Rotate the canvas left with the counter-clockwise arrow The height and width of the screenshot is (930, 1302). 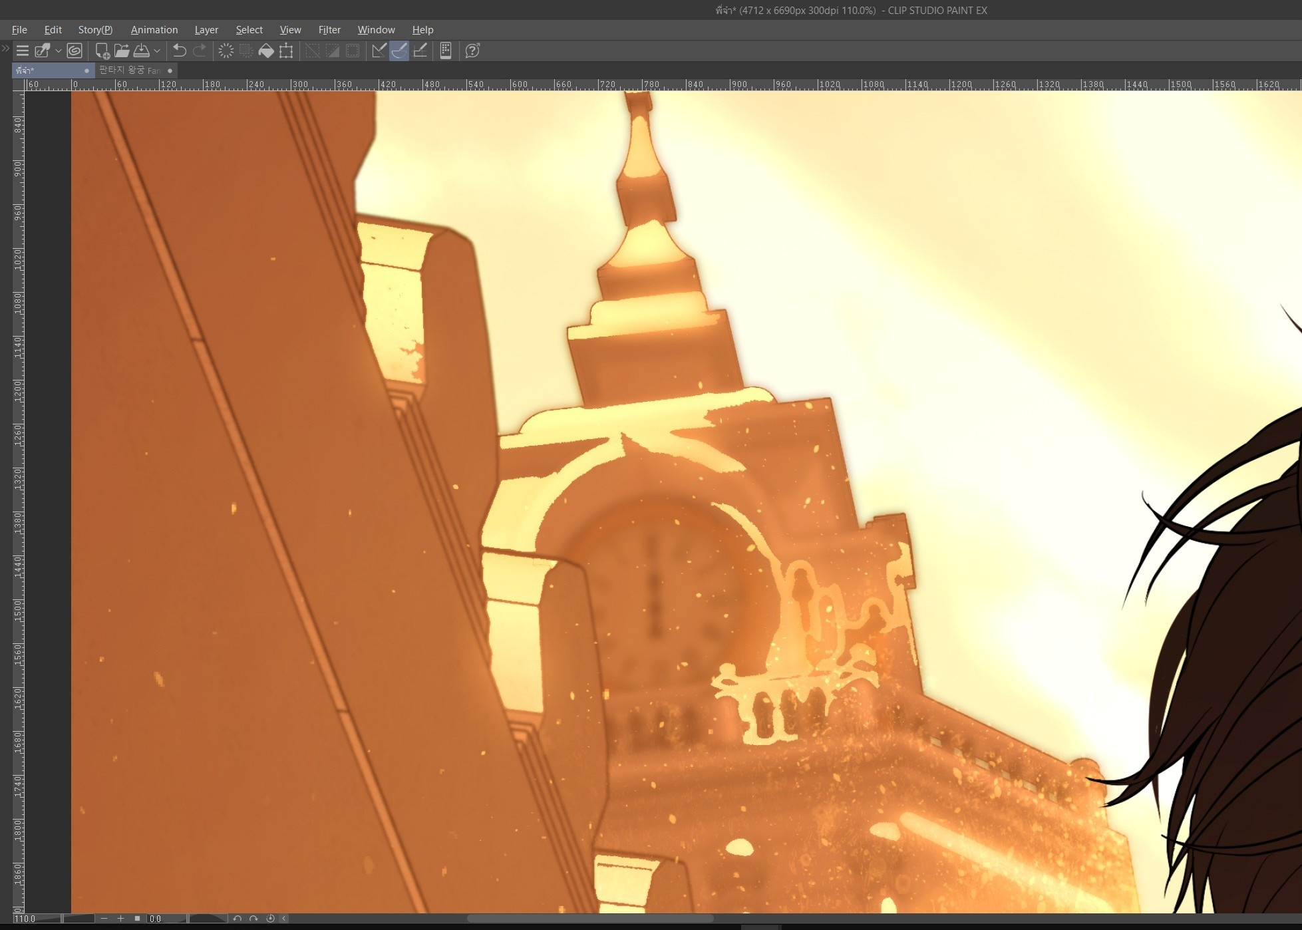(x=238, y=919)
